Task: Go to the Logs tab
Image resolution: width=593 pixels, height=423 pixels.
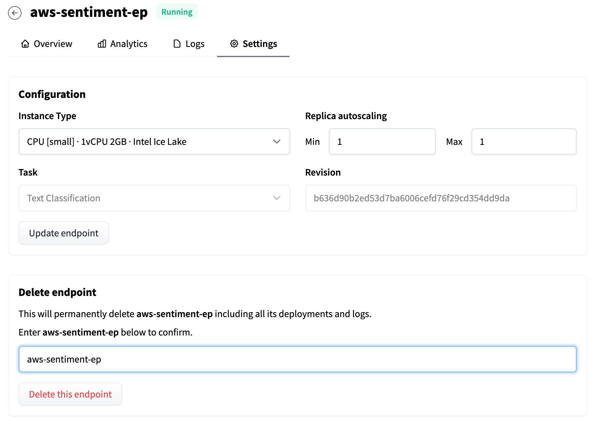Action: pyautogui.click(x=195, y=44)
